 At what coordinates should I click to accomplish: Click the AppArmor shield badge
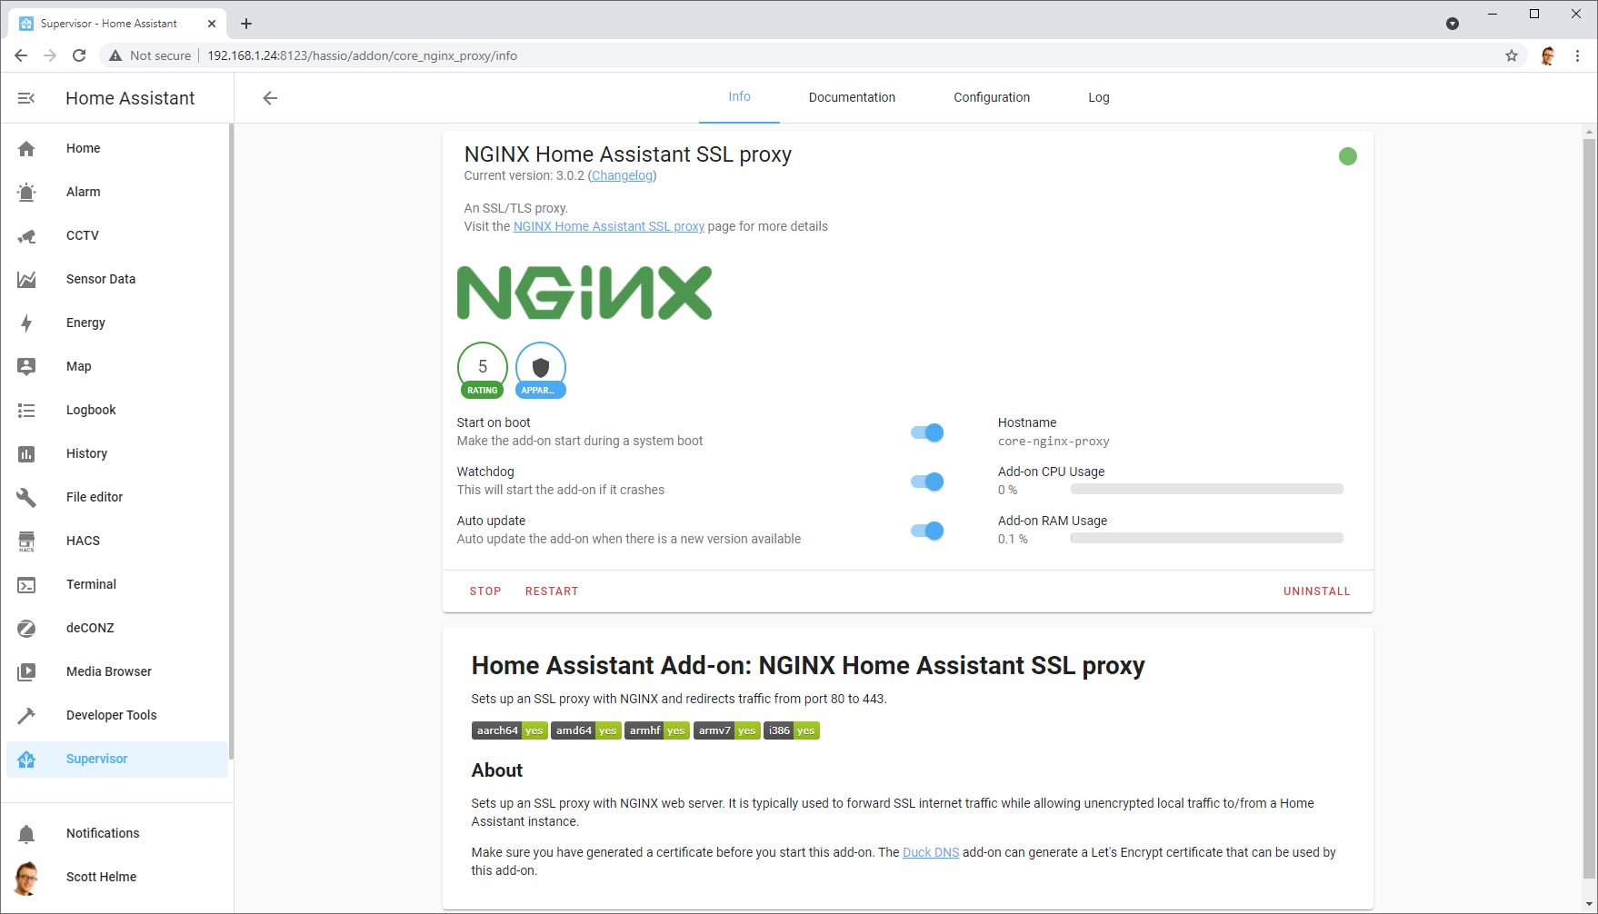(x=541, y=370)
